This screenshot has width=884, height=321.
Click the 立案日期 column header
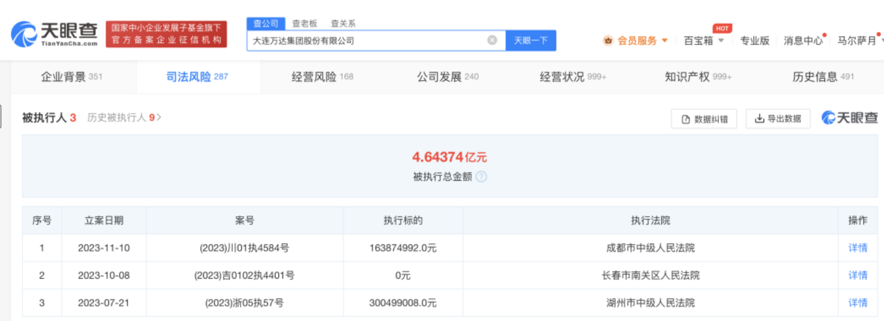coord(104,220)
